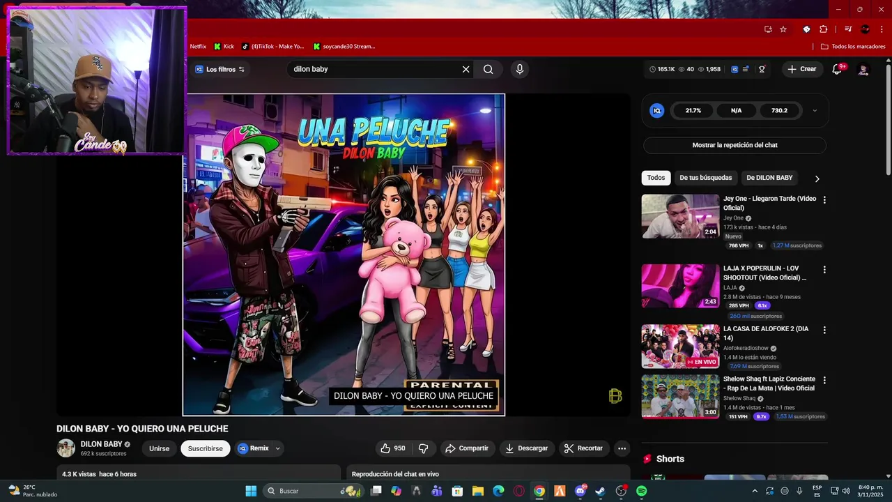Open the vidIQ list icon in header
892x502 pixels.
tap(746, 69)
